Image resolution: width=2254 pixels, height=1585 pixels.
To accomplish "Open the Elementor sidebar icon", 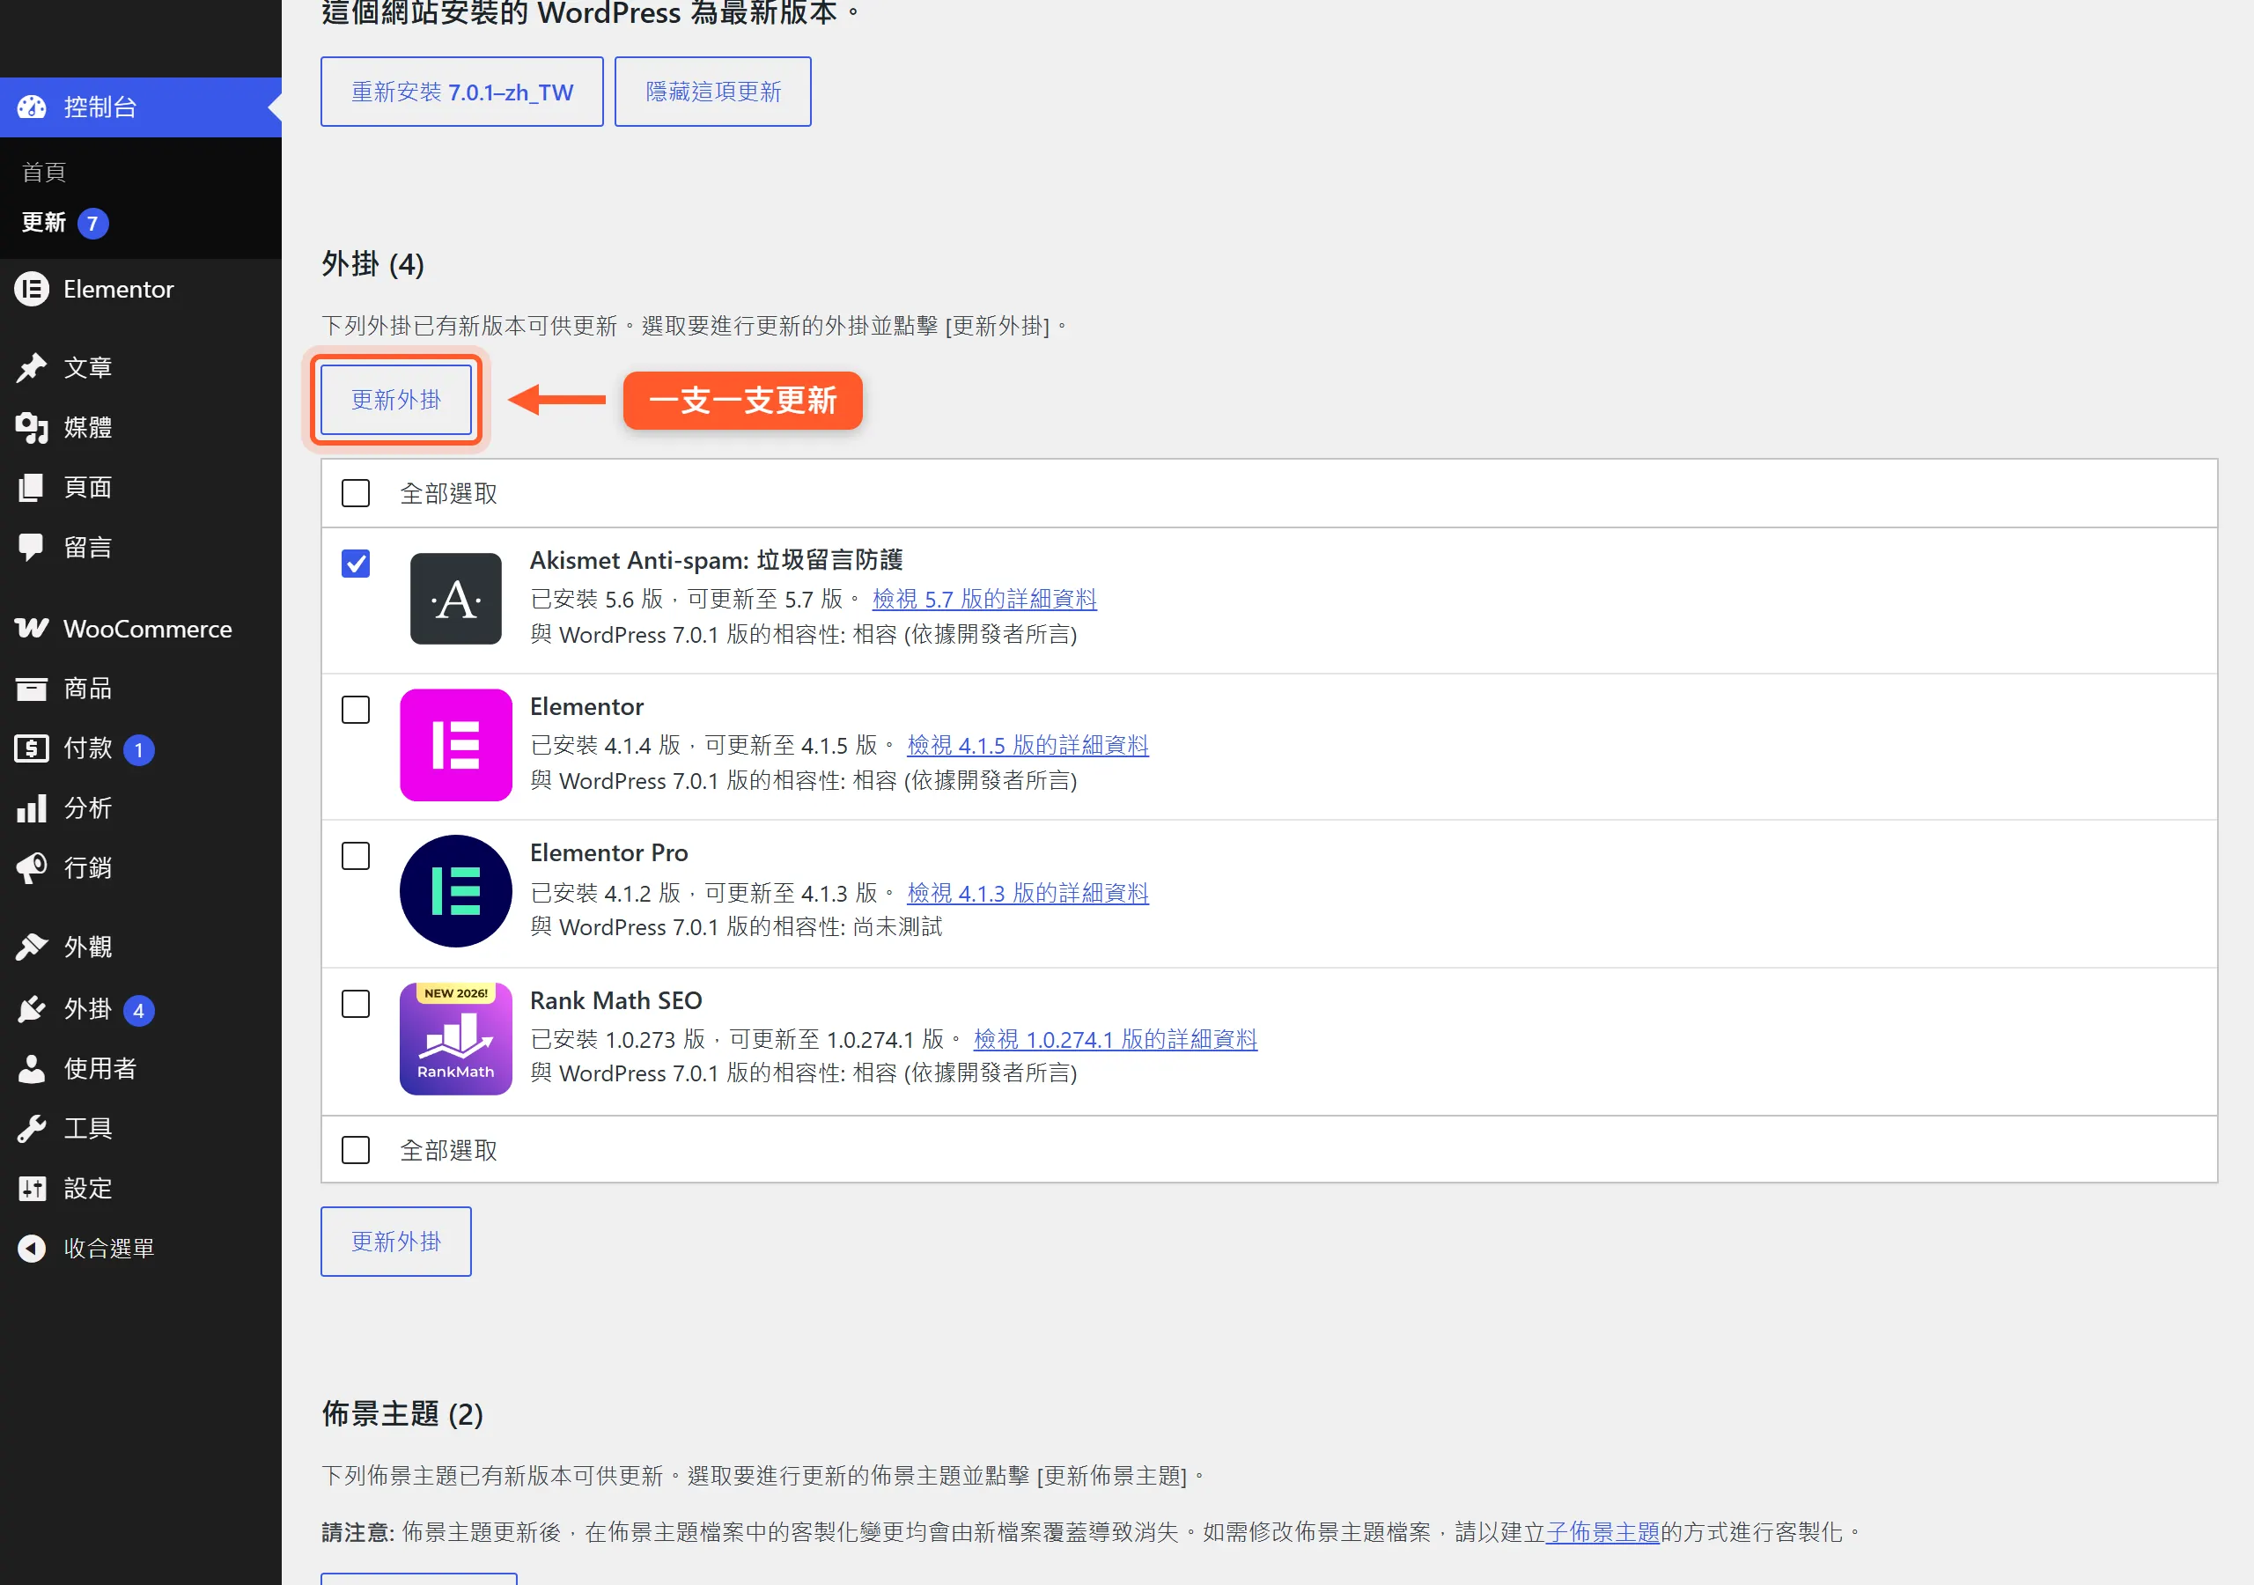I will coord(32,289).
